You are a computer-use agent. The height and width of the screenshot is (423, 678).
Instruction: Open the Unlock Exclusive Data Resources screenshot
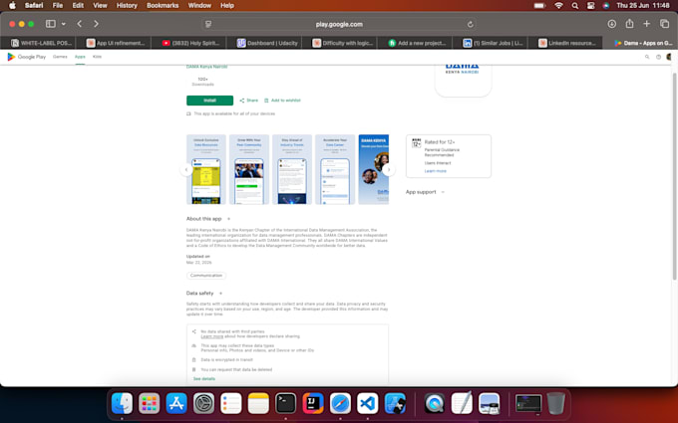coord(205,169)
